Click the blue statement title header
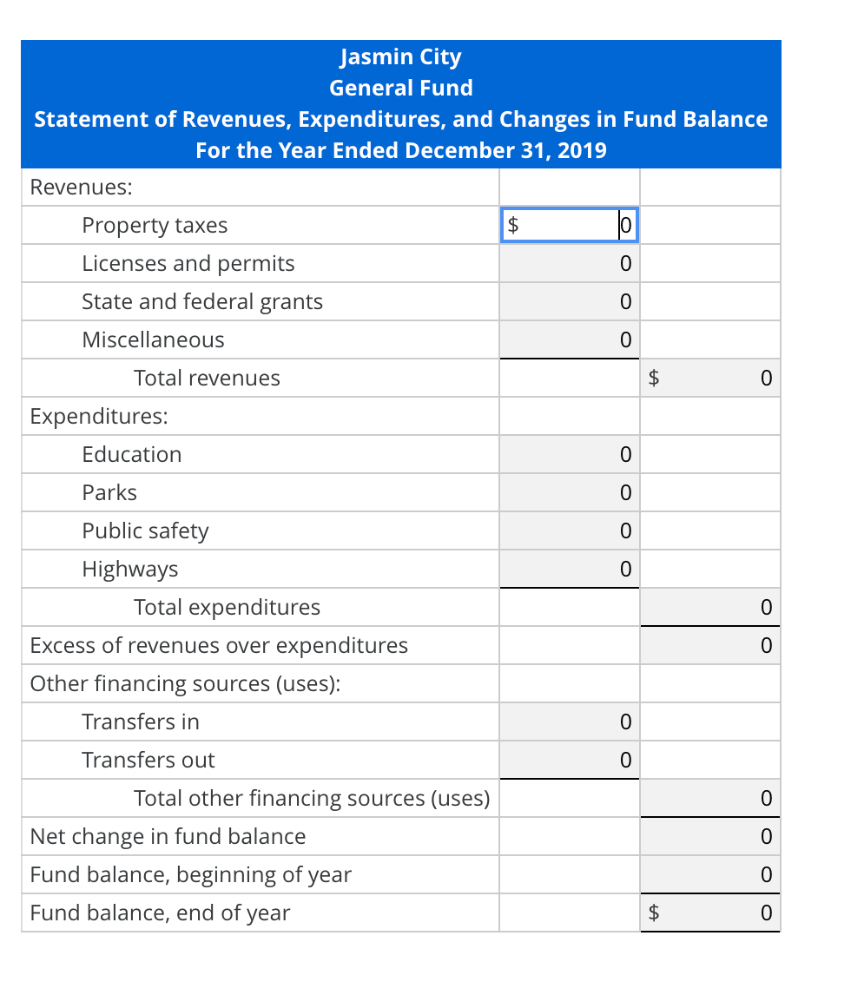Screen dimensions: 851x995 [x=400, y=102]
